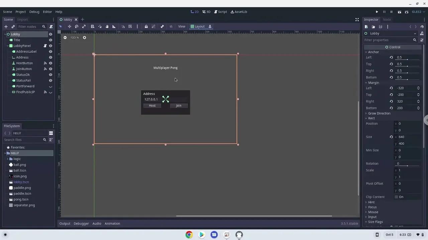Click the lock selected node icon

pyautogui.click(x=146, y=26)
